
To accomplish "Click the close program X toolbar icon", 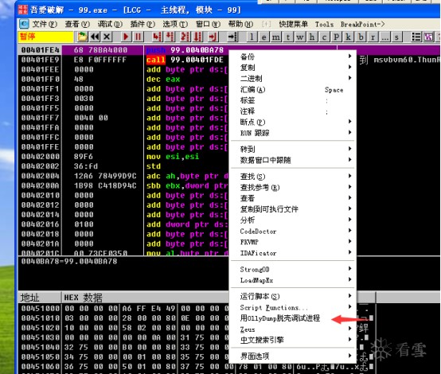I will [107, 37].
